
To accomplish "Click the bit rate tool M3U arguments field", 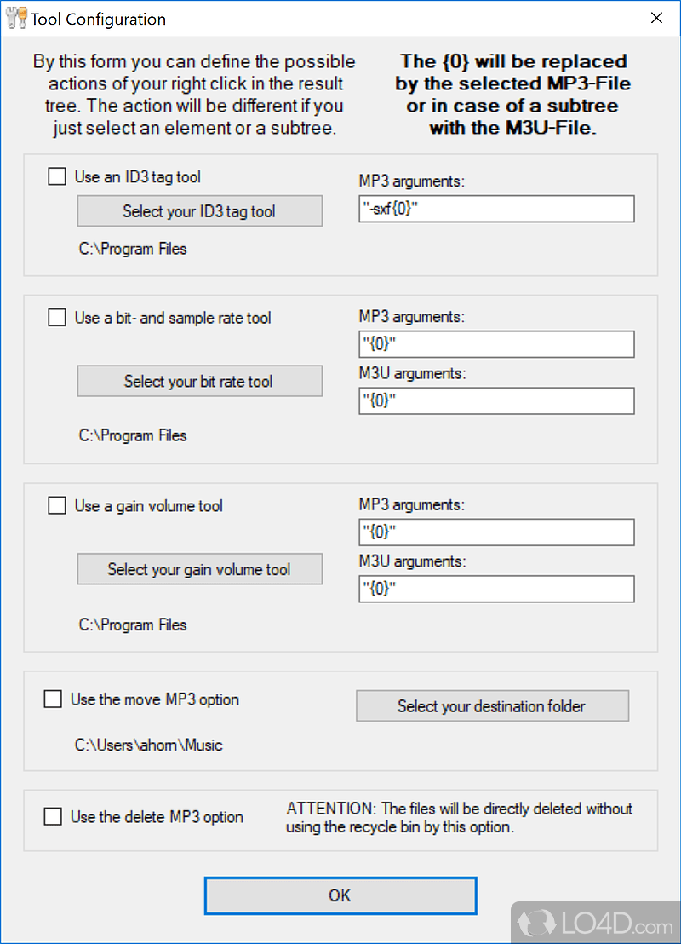I will point(496,400).
